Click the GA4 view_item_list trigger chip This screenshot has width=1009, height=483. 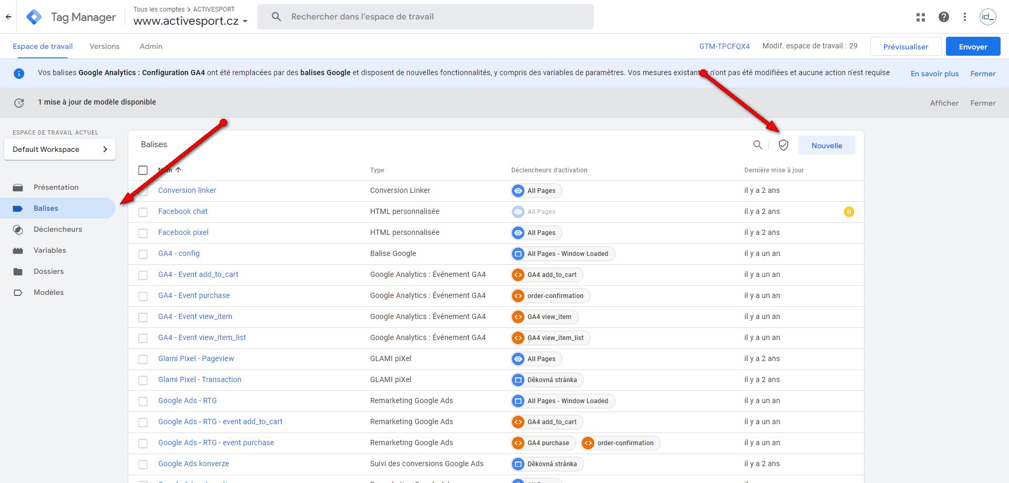551,338
